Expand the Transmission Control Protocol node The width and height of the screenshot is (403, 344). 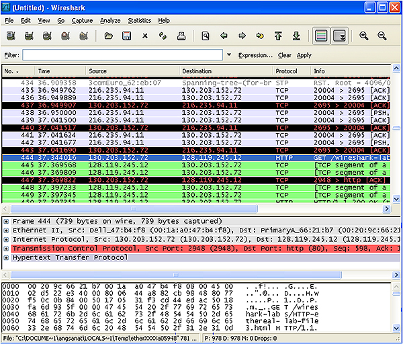(7, 249)
